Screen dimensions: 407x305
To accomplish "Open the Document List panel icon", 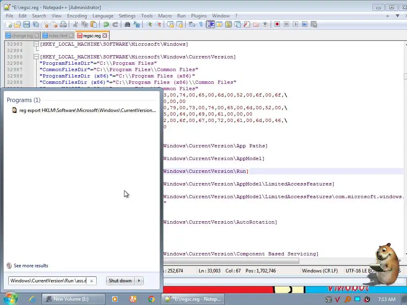I will click(238, 24).
